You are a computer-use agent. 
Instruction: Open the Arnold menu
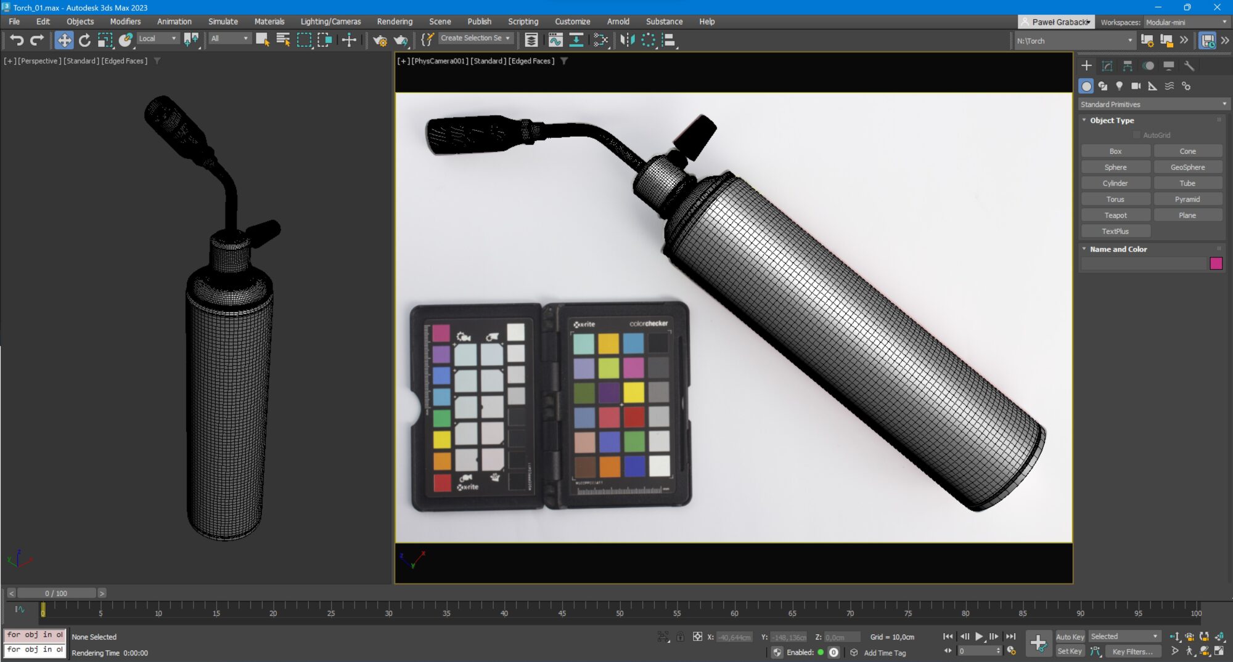point(618,22)
